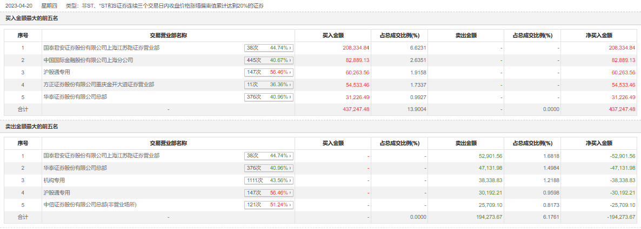641x229 pixels.
Task: Expand 38次 44.74% box in buy table
Action: 269,48
